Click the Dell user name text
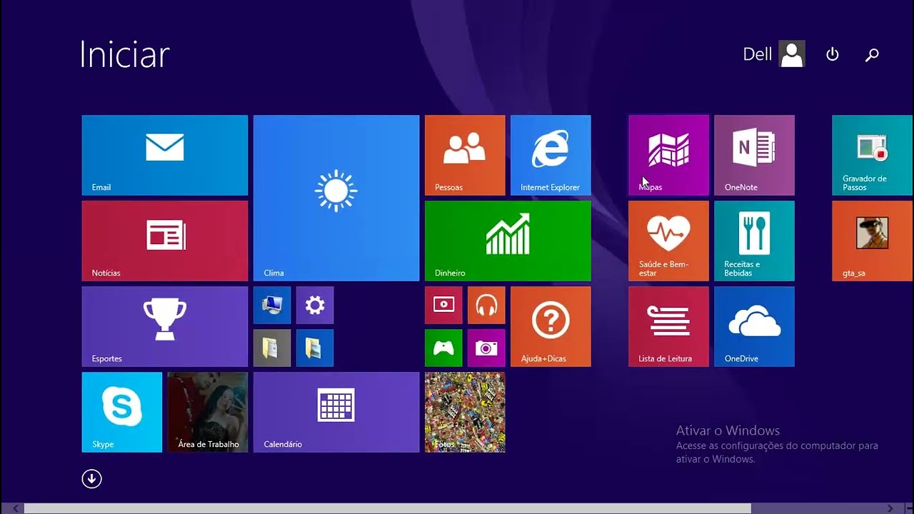The image size is (914, 514). [x=758, y=54]
